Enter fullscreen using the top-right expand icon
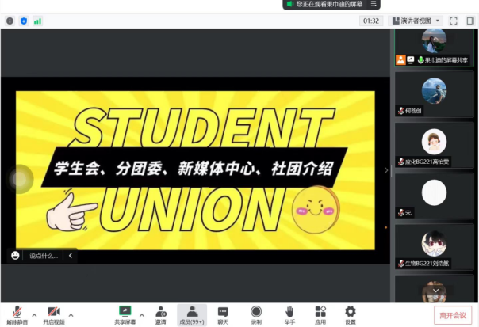Screen dimensions: 479x327 454,21
